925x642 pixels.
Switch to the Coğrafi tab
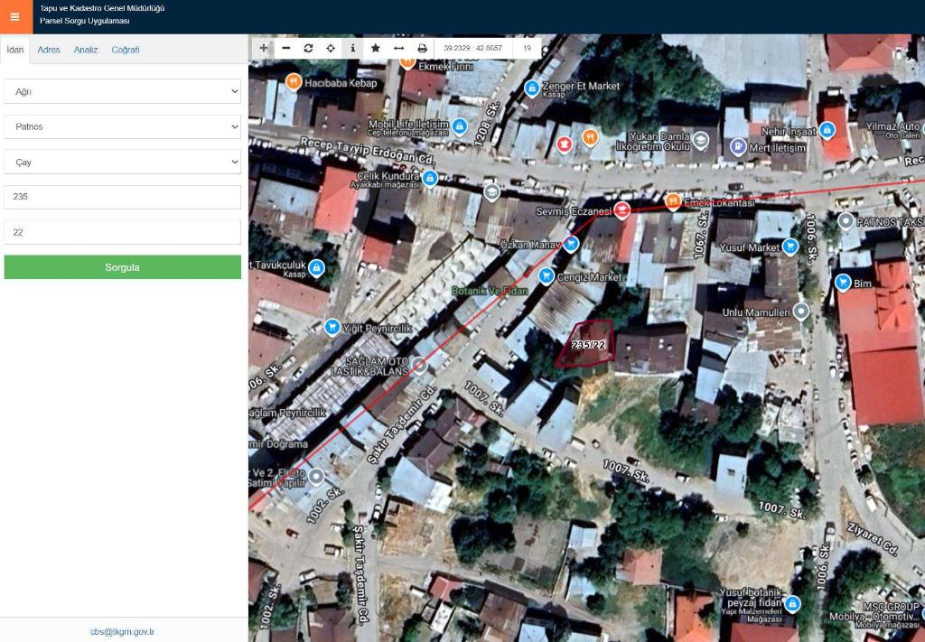click(x=125, y=50)
